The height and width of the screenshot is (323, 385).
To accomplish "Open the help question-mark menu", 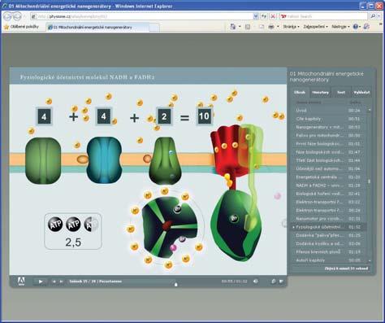I will pos(357,27).
